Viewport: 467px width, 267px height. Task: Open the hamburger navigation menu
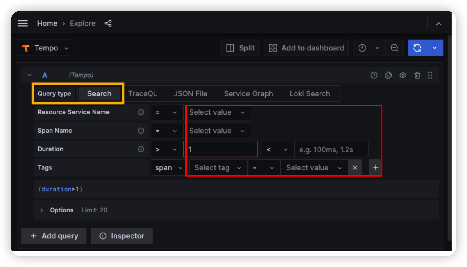(x=23, y=23)
